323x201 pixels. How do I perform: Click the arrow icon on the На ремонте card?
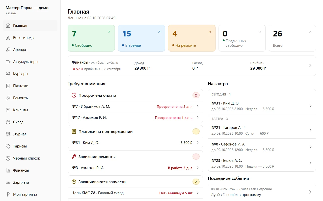(x=209, y=32)
